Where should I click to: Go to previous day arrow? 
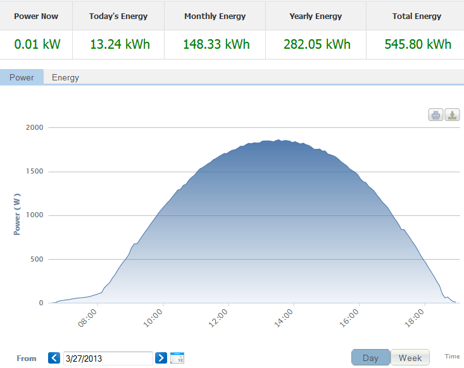(54, 358)
